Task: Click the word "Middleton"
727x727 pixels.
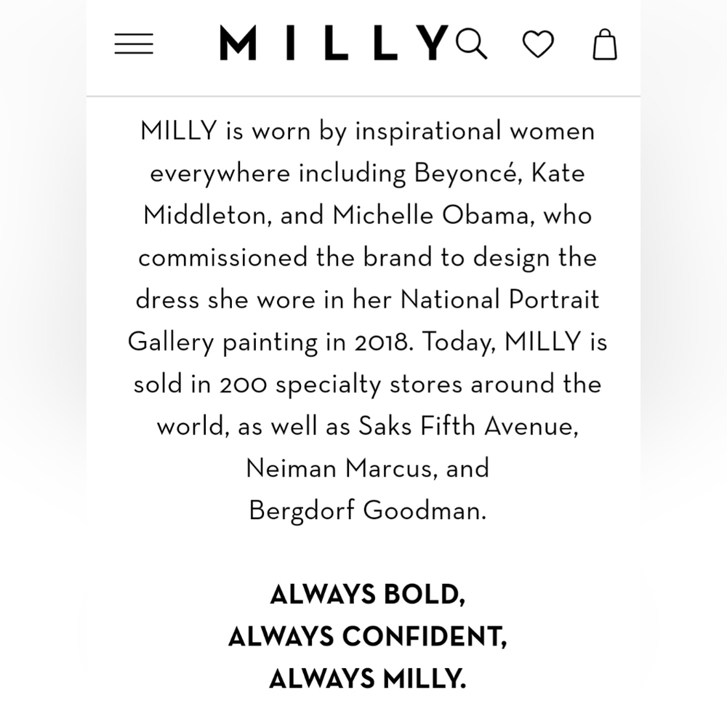Action: pyautogui.click(x=205, y=215)
